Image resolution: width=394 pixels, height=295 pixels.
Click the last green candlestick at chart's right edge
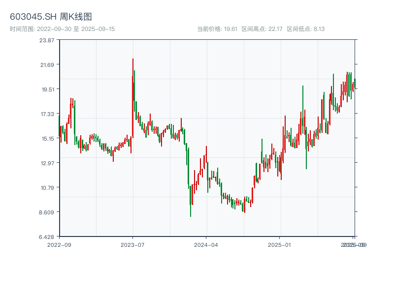pyautogui.click(x=355, y=84)
